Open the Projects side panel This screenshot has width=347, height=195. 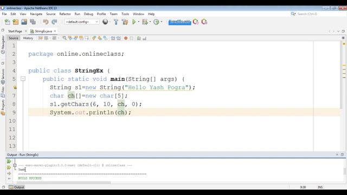(3, 107)
